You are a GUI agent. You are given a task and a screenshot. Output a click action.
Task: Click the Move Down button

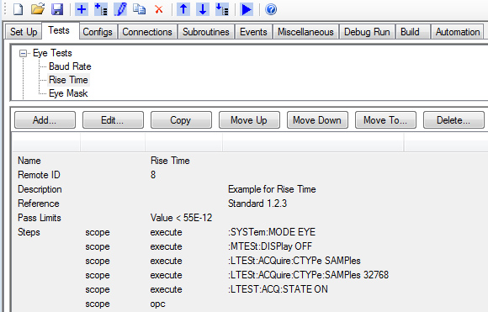pos(317,120)
